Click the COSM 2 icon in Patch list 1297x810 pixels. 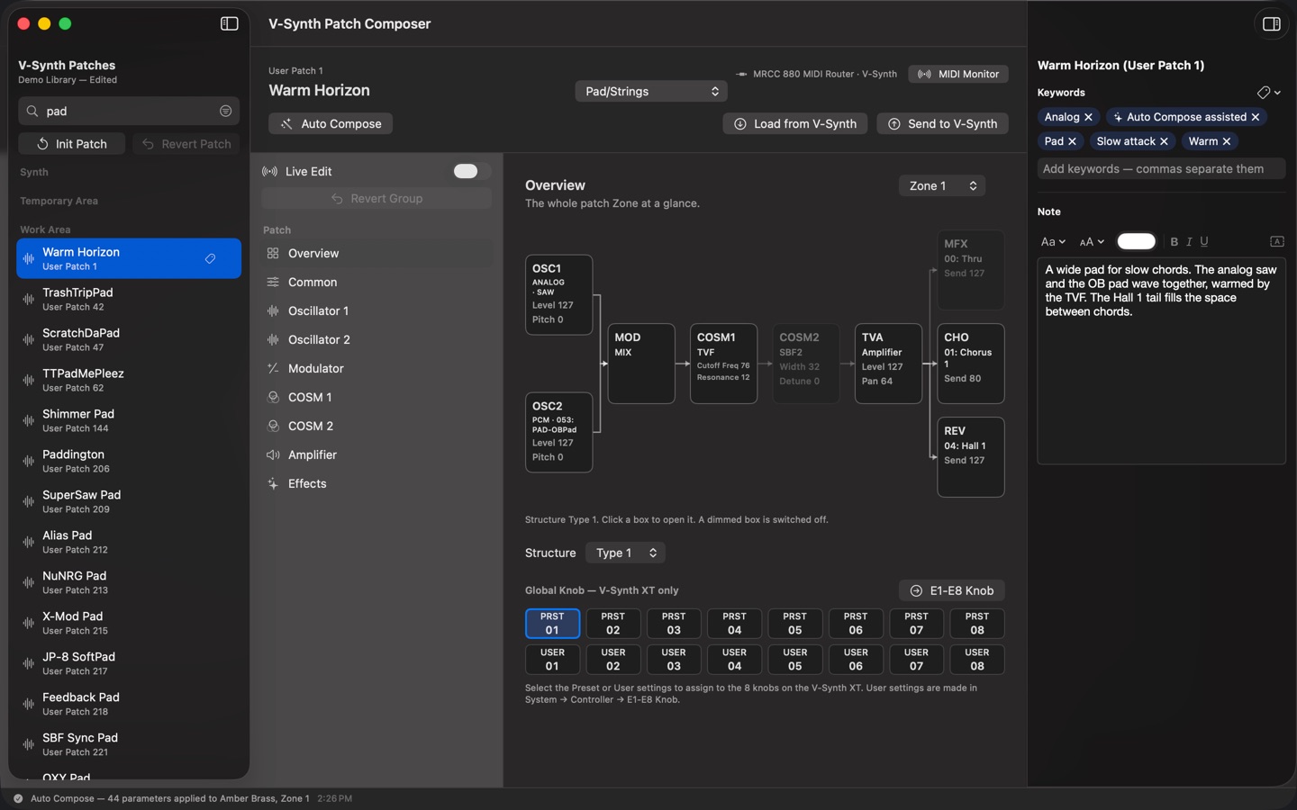point(273,426)
